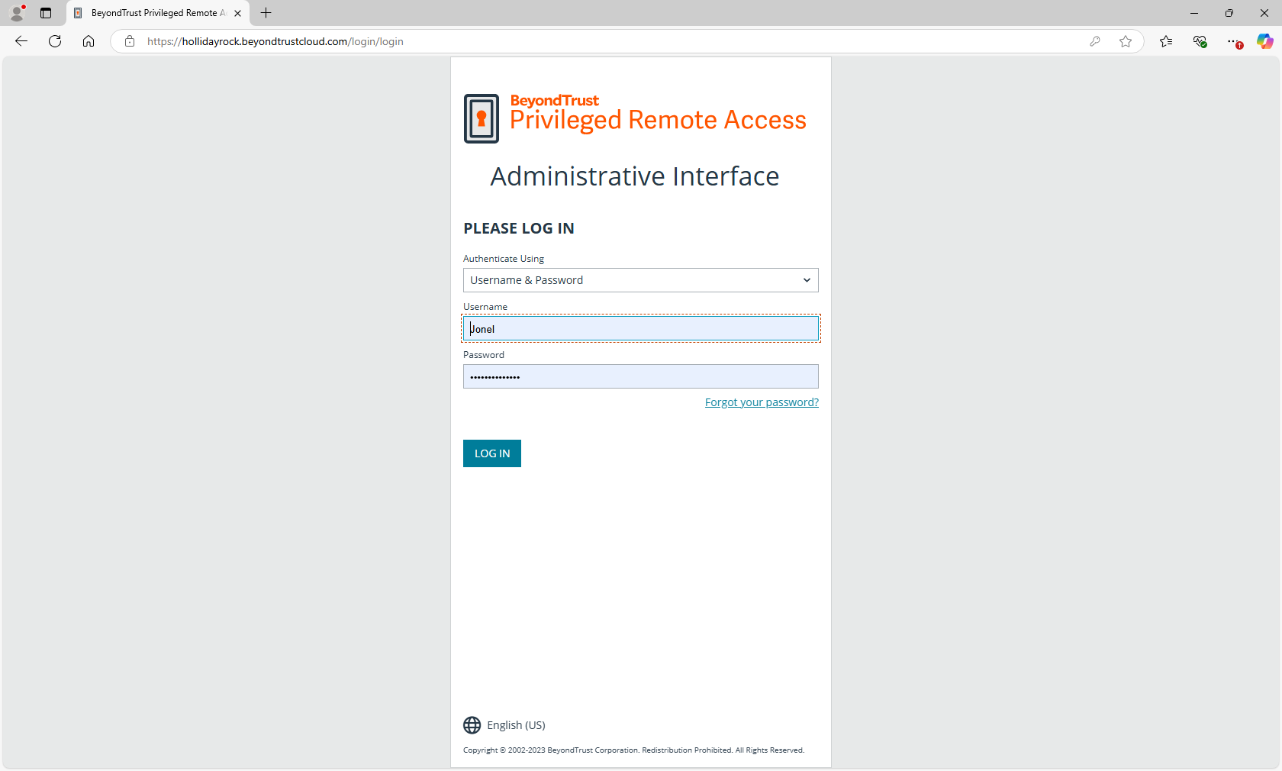This screenshot has width=1282, height=771.
Task: Focus the Password field
Action: pyautogui.click(x=641, y=376)
